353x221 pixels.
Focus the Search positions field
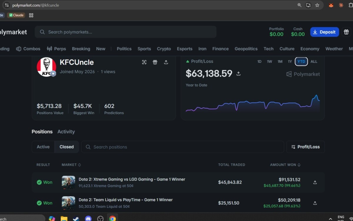(x=182, y=147)
